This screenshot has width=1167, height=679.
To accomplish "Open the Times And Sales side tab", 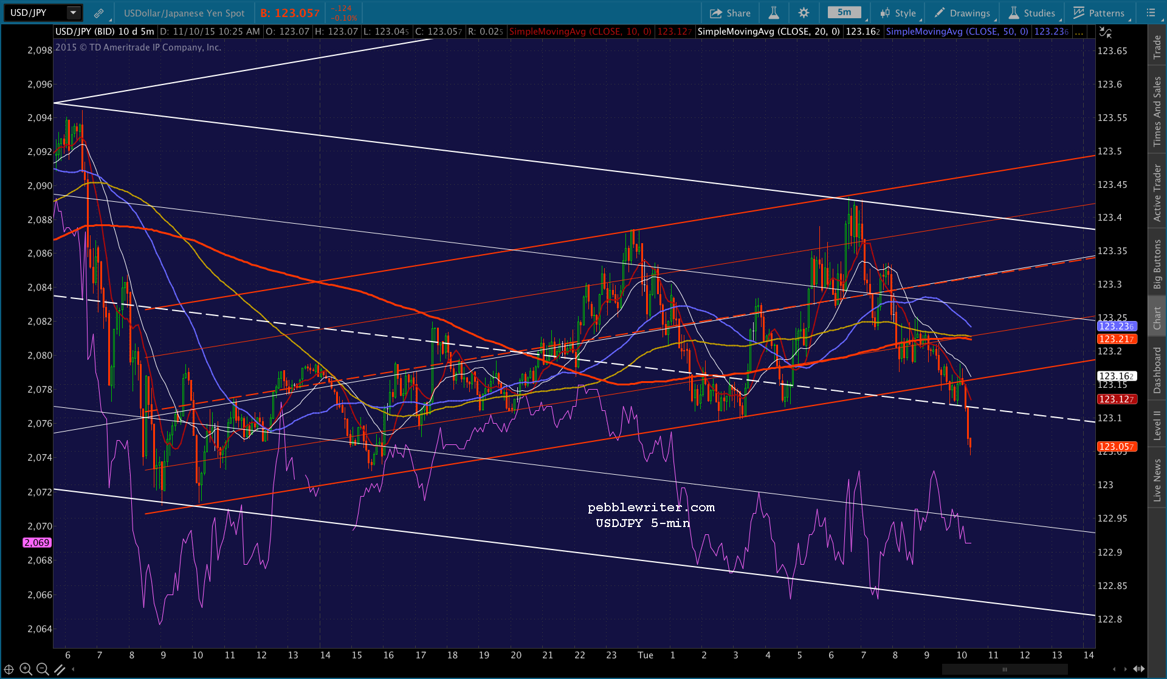I will [x=1157, y=111].
